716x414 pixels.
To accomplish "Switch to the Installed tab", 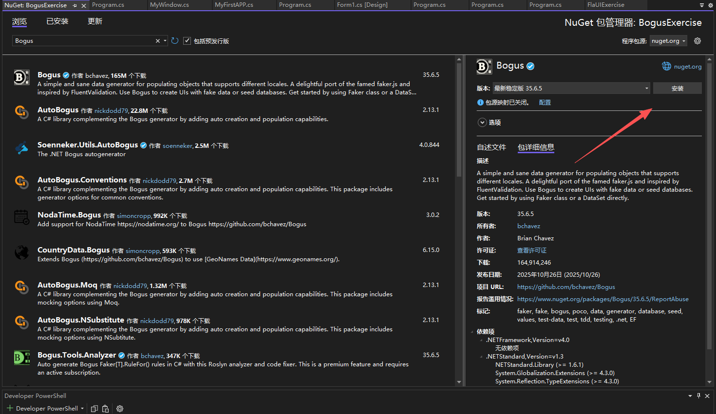I will pos(57,21).
